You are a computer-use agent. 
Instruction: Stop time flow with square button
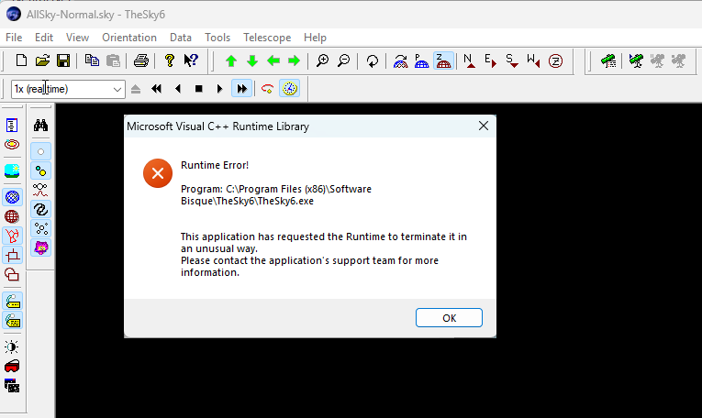199,89
